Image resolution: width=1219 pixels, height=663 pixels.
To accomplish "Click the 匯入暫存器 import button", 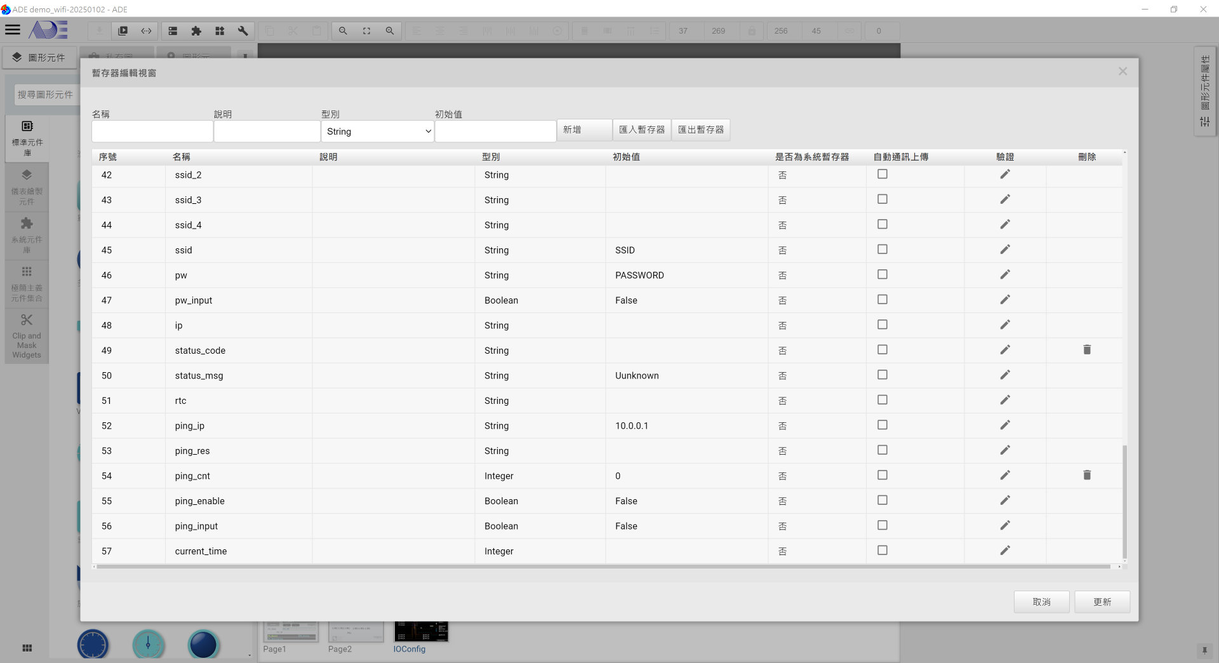I will pos(641,130).
